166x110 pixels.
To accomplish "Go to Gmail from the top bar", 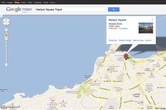I will coord(46,2).
